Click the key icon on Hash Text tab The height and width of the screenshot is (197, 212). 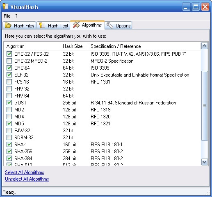[42, 25]
